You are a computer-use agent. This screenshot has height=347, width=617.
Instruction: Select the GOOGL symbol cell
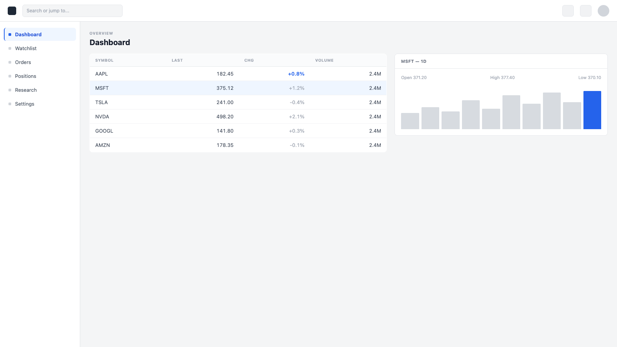[x=104, y=131]
